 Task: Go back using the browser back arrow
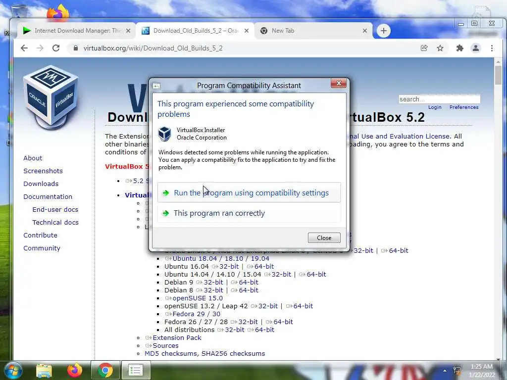click(x=24, y=48)
